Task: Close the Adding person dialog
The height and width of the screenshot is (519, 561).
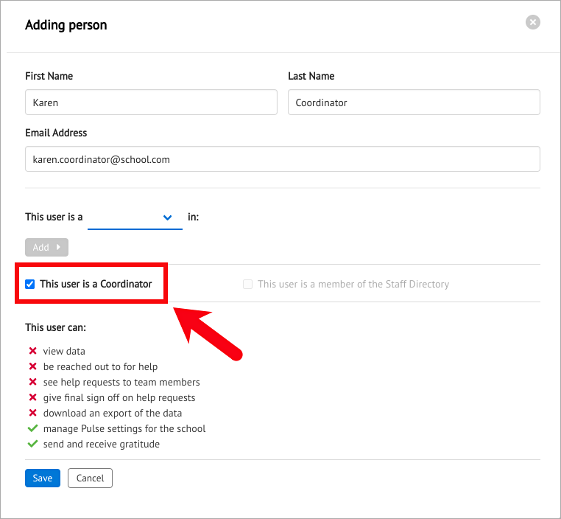Action: tap(532, 22)
